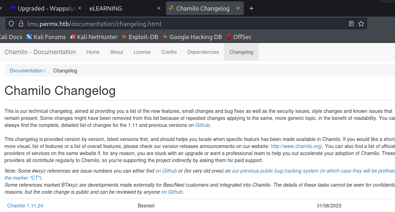Toggle reader view icon in address bar

(x=351, y=24)
